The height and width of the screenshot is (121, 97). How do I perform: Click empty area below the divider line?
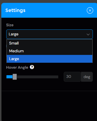tap(49, 106)
